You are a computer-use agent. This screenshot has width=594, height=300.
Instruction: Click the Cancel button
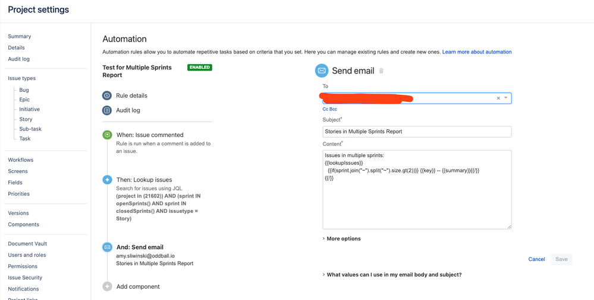[536, 259]
